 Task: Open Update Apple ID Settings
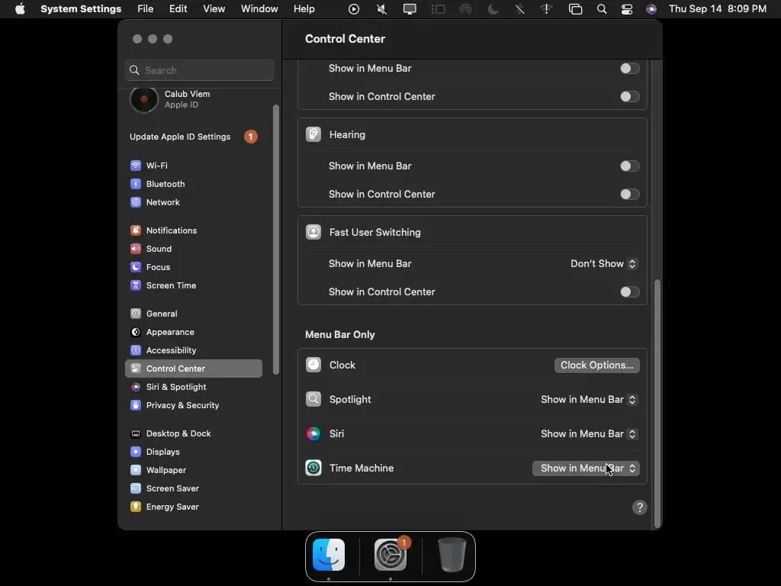point(193,137)
